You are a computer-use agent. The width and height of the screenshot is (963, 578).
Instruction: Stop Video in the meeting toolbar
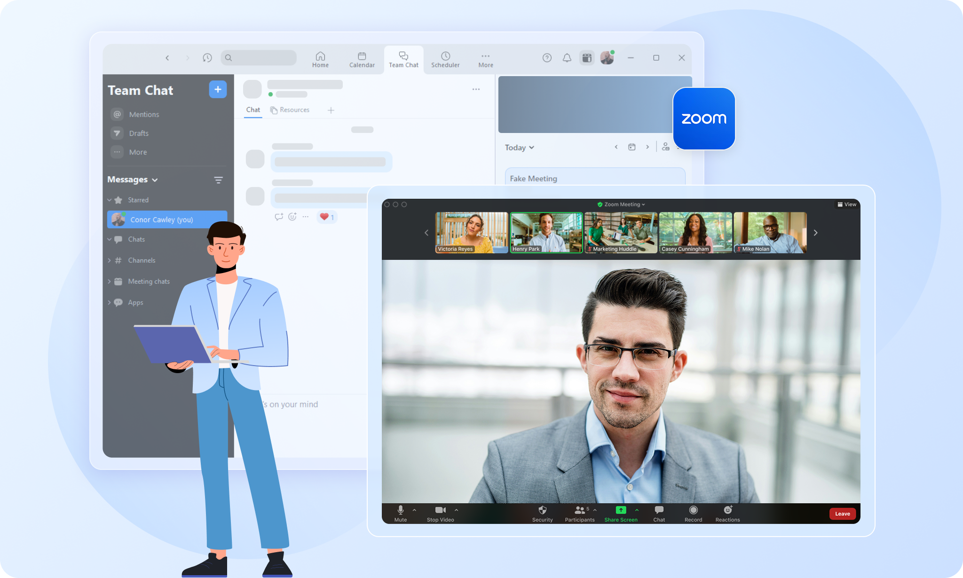[441, 514]
